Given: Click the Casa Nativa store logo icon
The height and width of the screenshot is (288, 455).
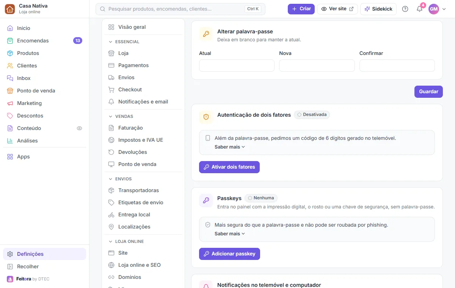Looking at the screenshot, I should [x=10, y=9].
